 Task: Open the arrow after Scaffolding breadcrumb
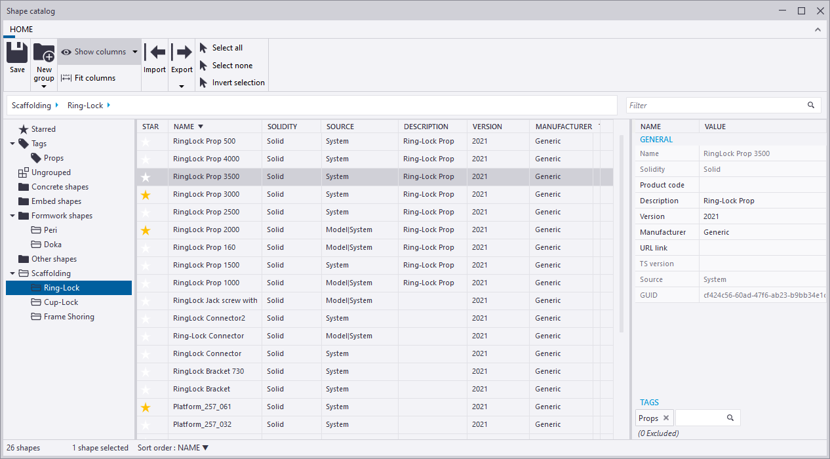tap(57, 105)
